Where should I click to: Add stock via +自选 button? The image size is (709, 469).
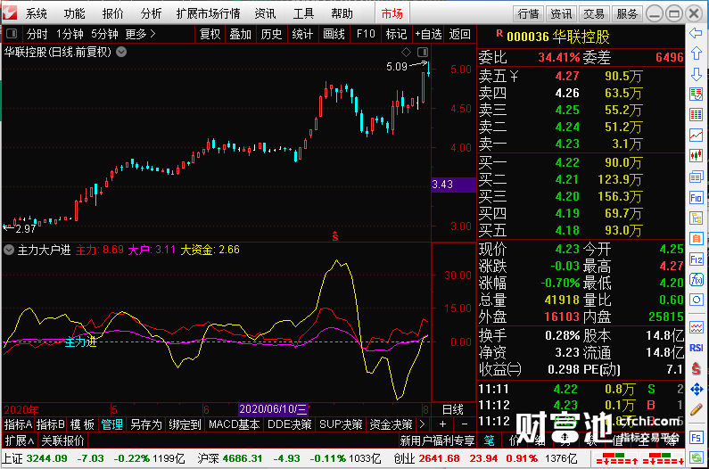point(428,34)
